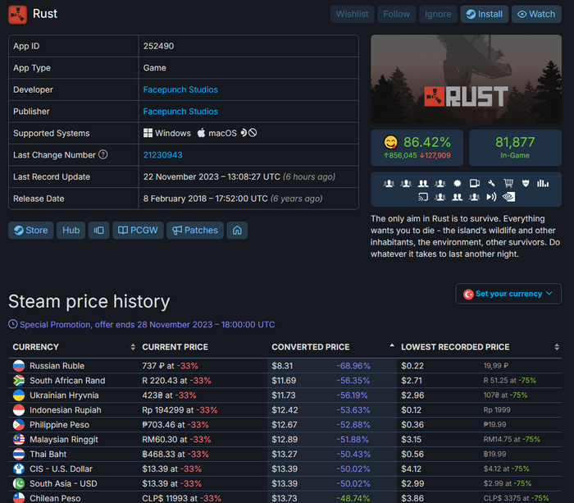Open the home page icon button
Screen dimensions: 574x503
[x=237, y=231]
